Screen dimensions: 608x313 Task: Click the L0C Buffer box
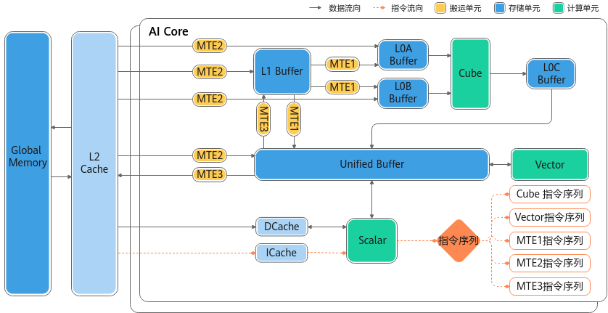551,73
